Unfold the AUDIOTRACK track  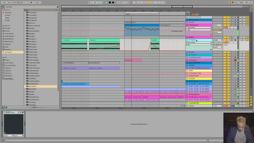pyautogui.click(x=187, y=17)
